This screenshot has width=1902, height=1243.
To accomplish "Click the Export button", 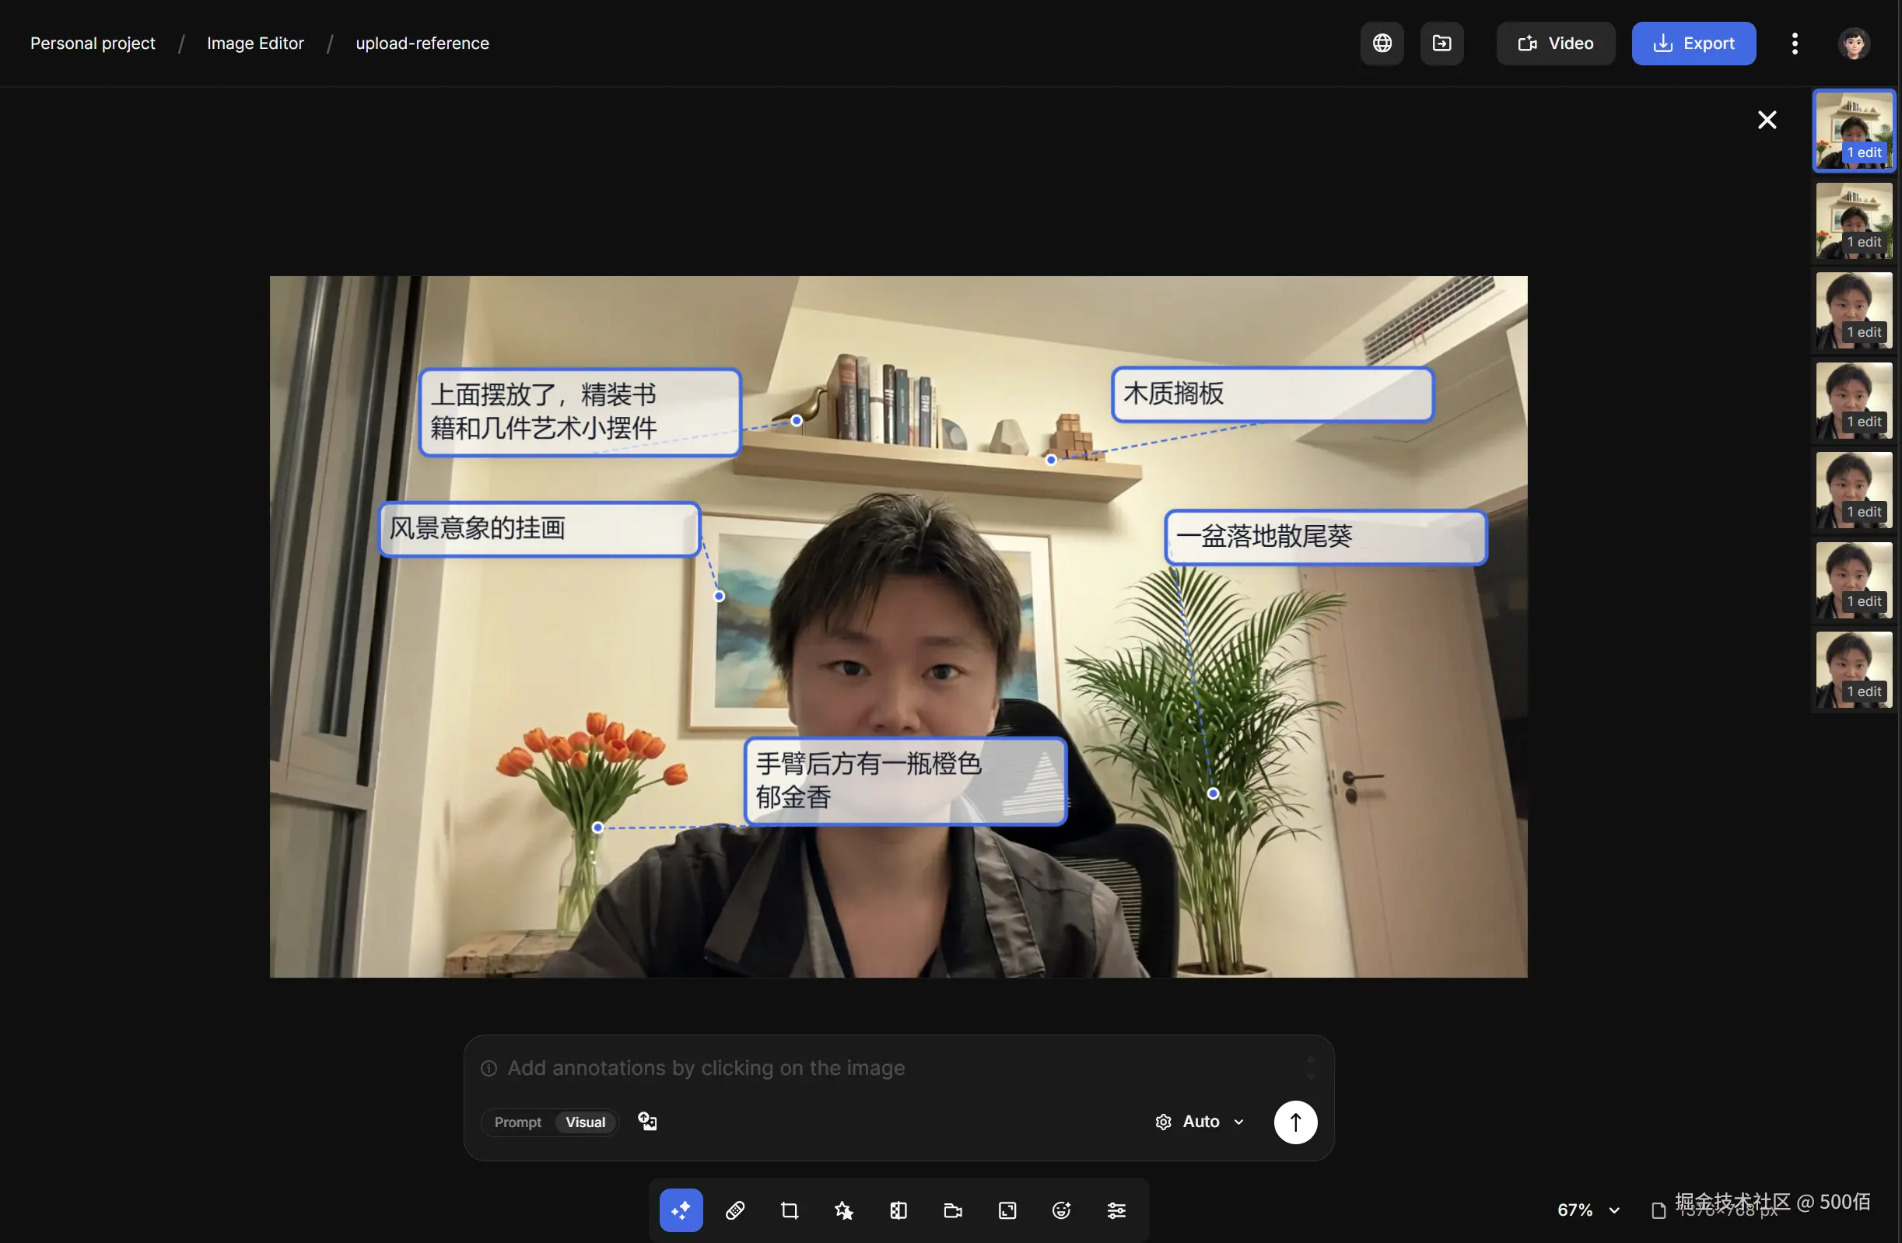I will [1694, 43].
